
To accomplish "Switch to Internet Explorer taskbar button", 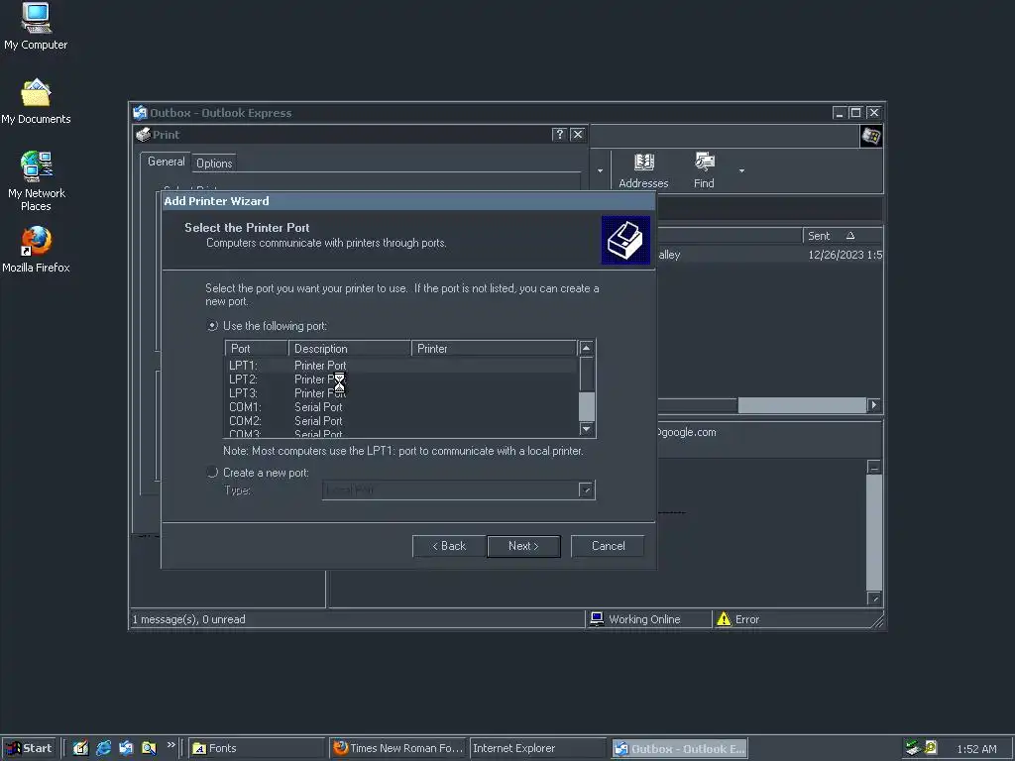I will click(537, 749).
